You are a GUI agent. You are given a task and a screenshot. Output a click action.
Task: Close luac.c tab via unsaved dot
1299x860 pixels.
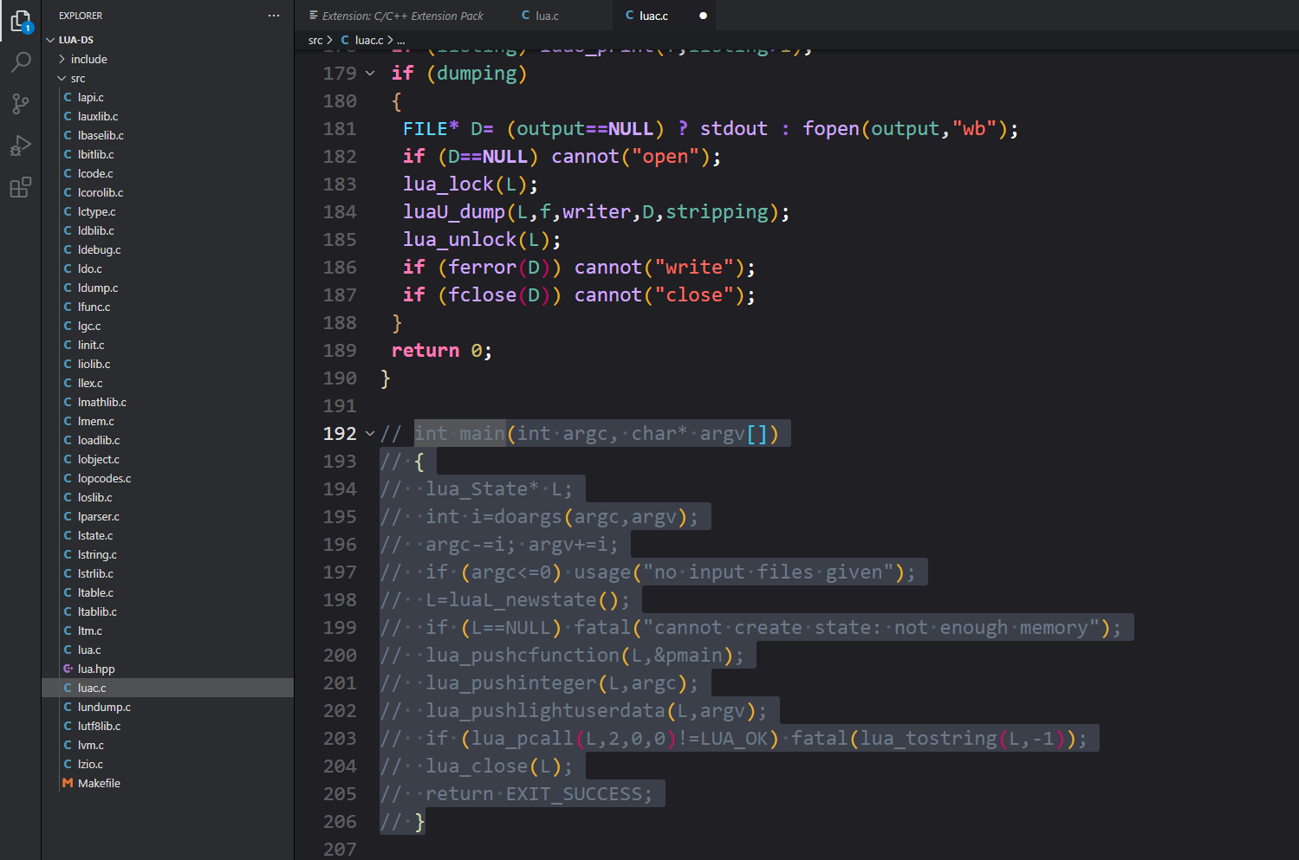pyautogui.click(x=703, y=16)
